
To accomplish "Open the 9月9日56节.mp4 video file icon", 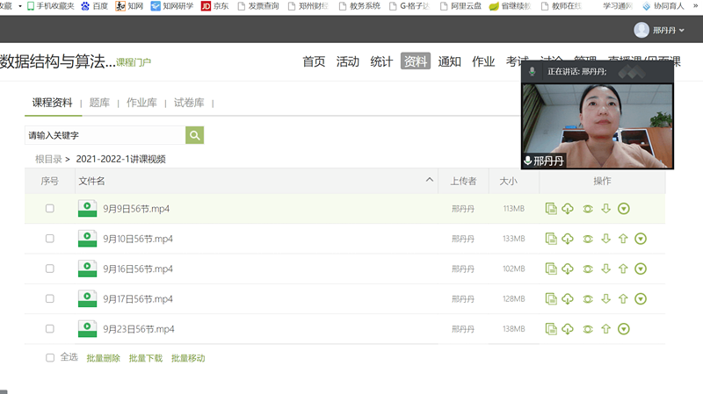I will [87, 209].
